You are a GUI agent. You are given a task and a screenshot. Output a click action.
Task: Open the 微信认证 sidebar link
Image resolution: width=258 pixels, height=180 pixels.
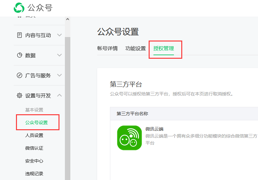tap(34, 148)
